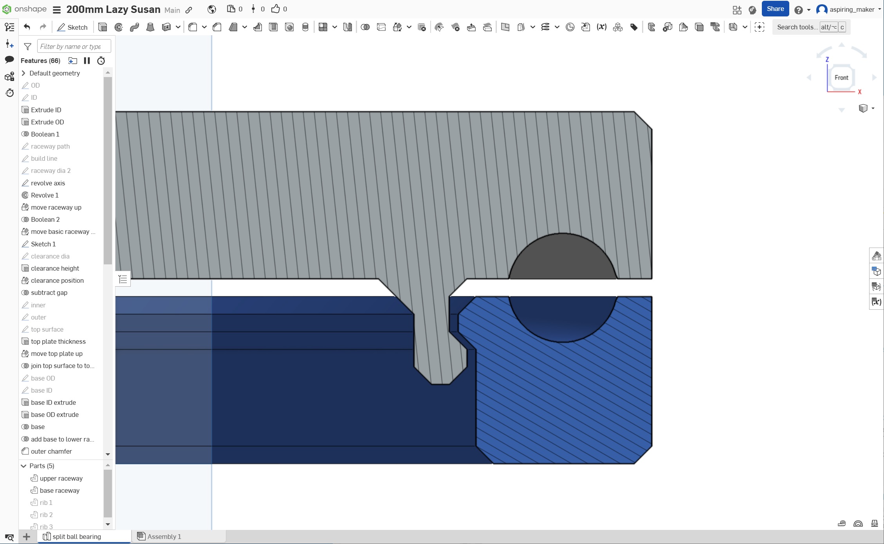Click the filter funnel icon
The width and height of the screenshot is (884, 544).
point(27,47)
